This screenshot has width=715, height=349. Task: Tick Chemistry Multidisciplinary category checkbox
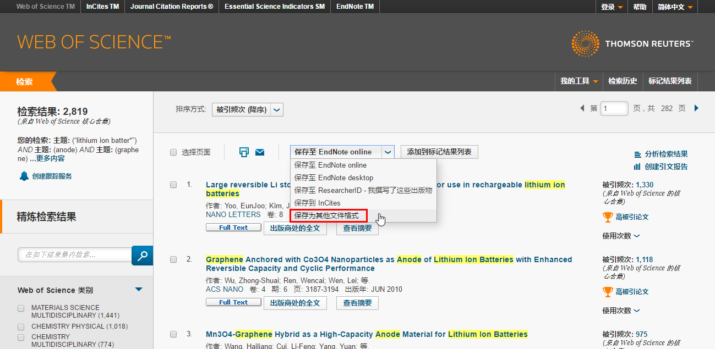[21, 337]
